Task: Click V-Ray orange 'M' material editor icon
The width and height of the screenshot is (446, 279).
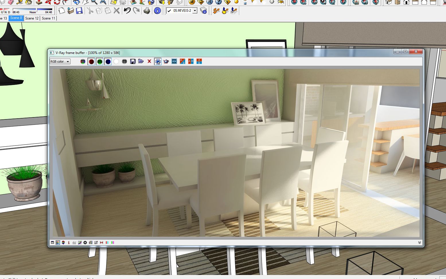Action: pyautogui.click(x=192, y=2)
